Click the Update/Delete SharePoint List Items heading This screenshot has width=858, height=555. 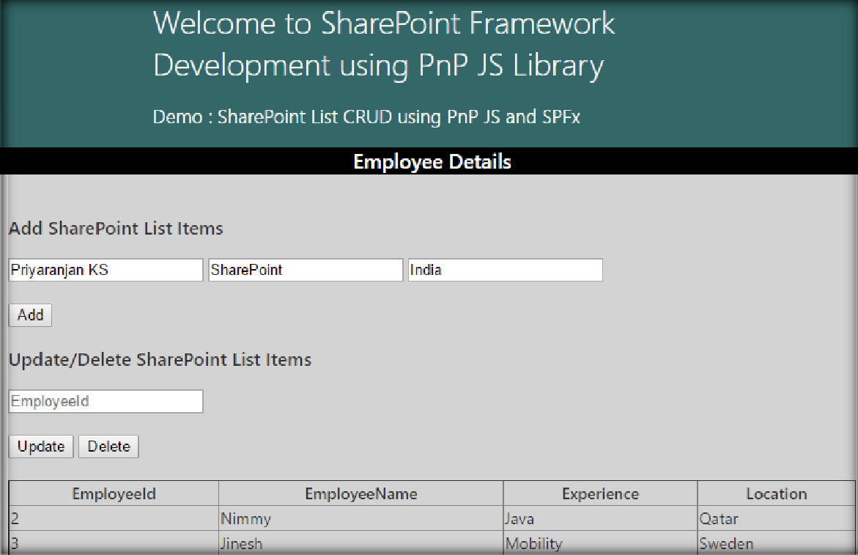160,359
